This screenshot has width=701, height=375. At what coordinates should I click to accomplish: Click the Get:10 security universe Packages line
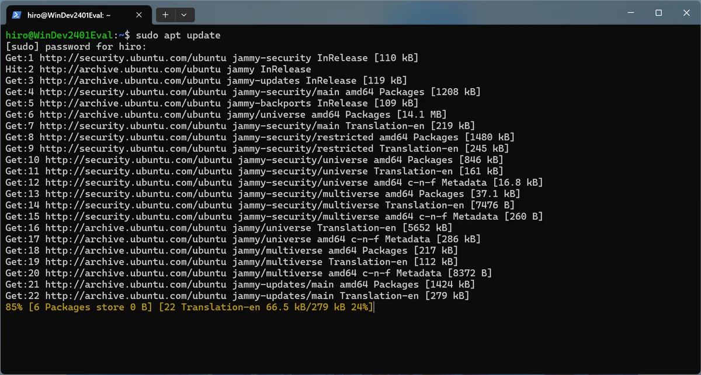pos(254,160)
